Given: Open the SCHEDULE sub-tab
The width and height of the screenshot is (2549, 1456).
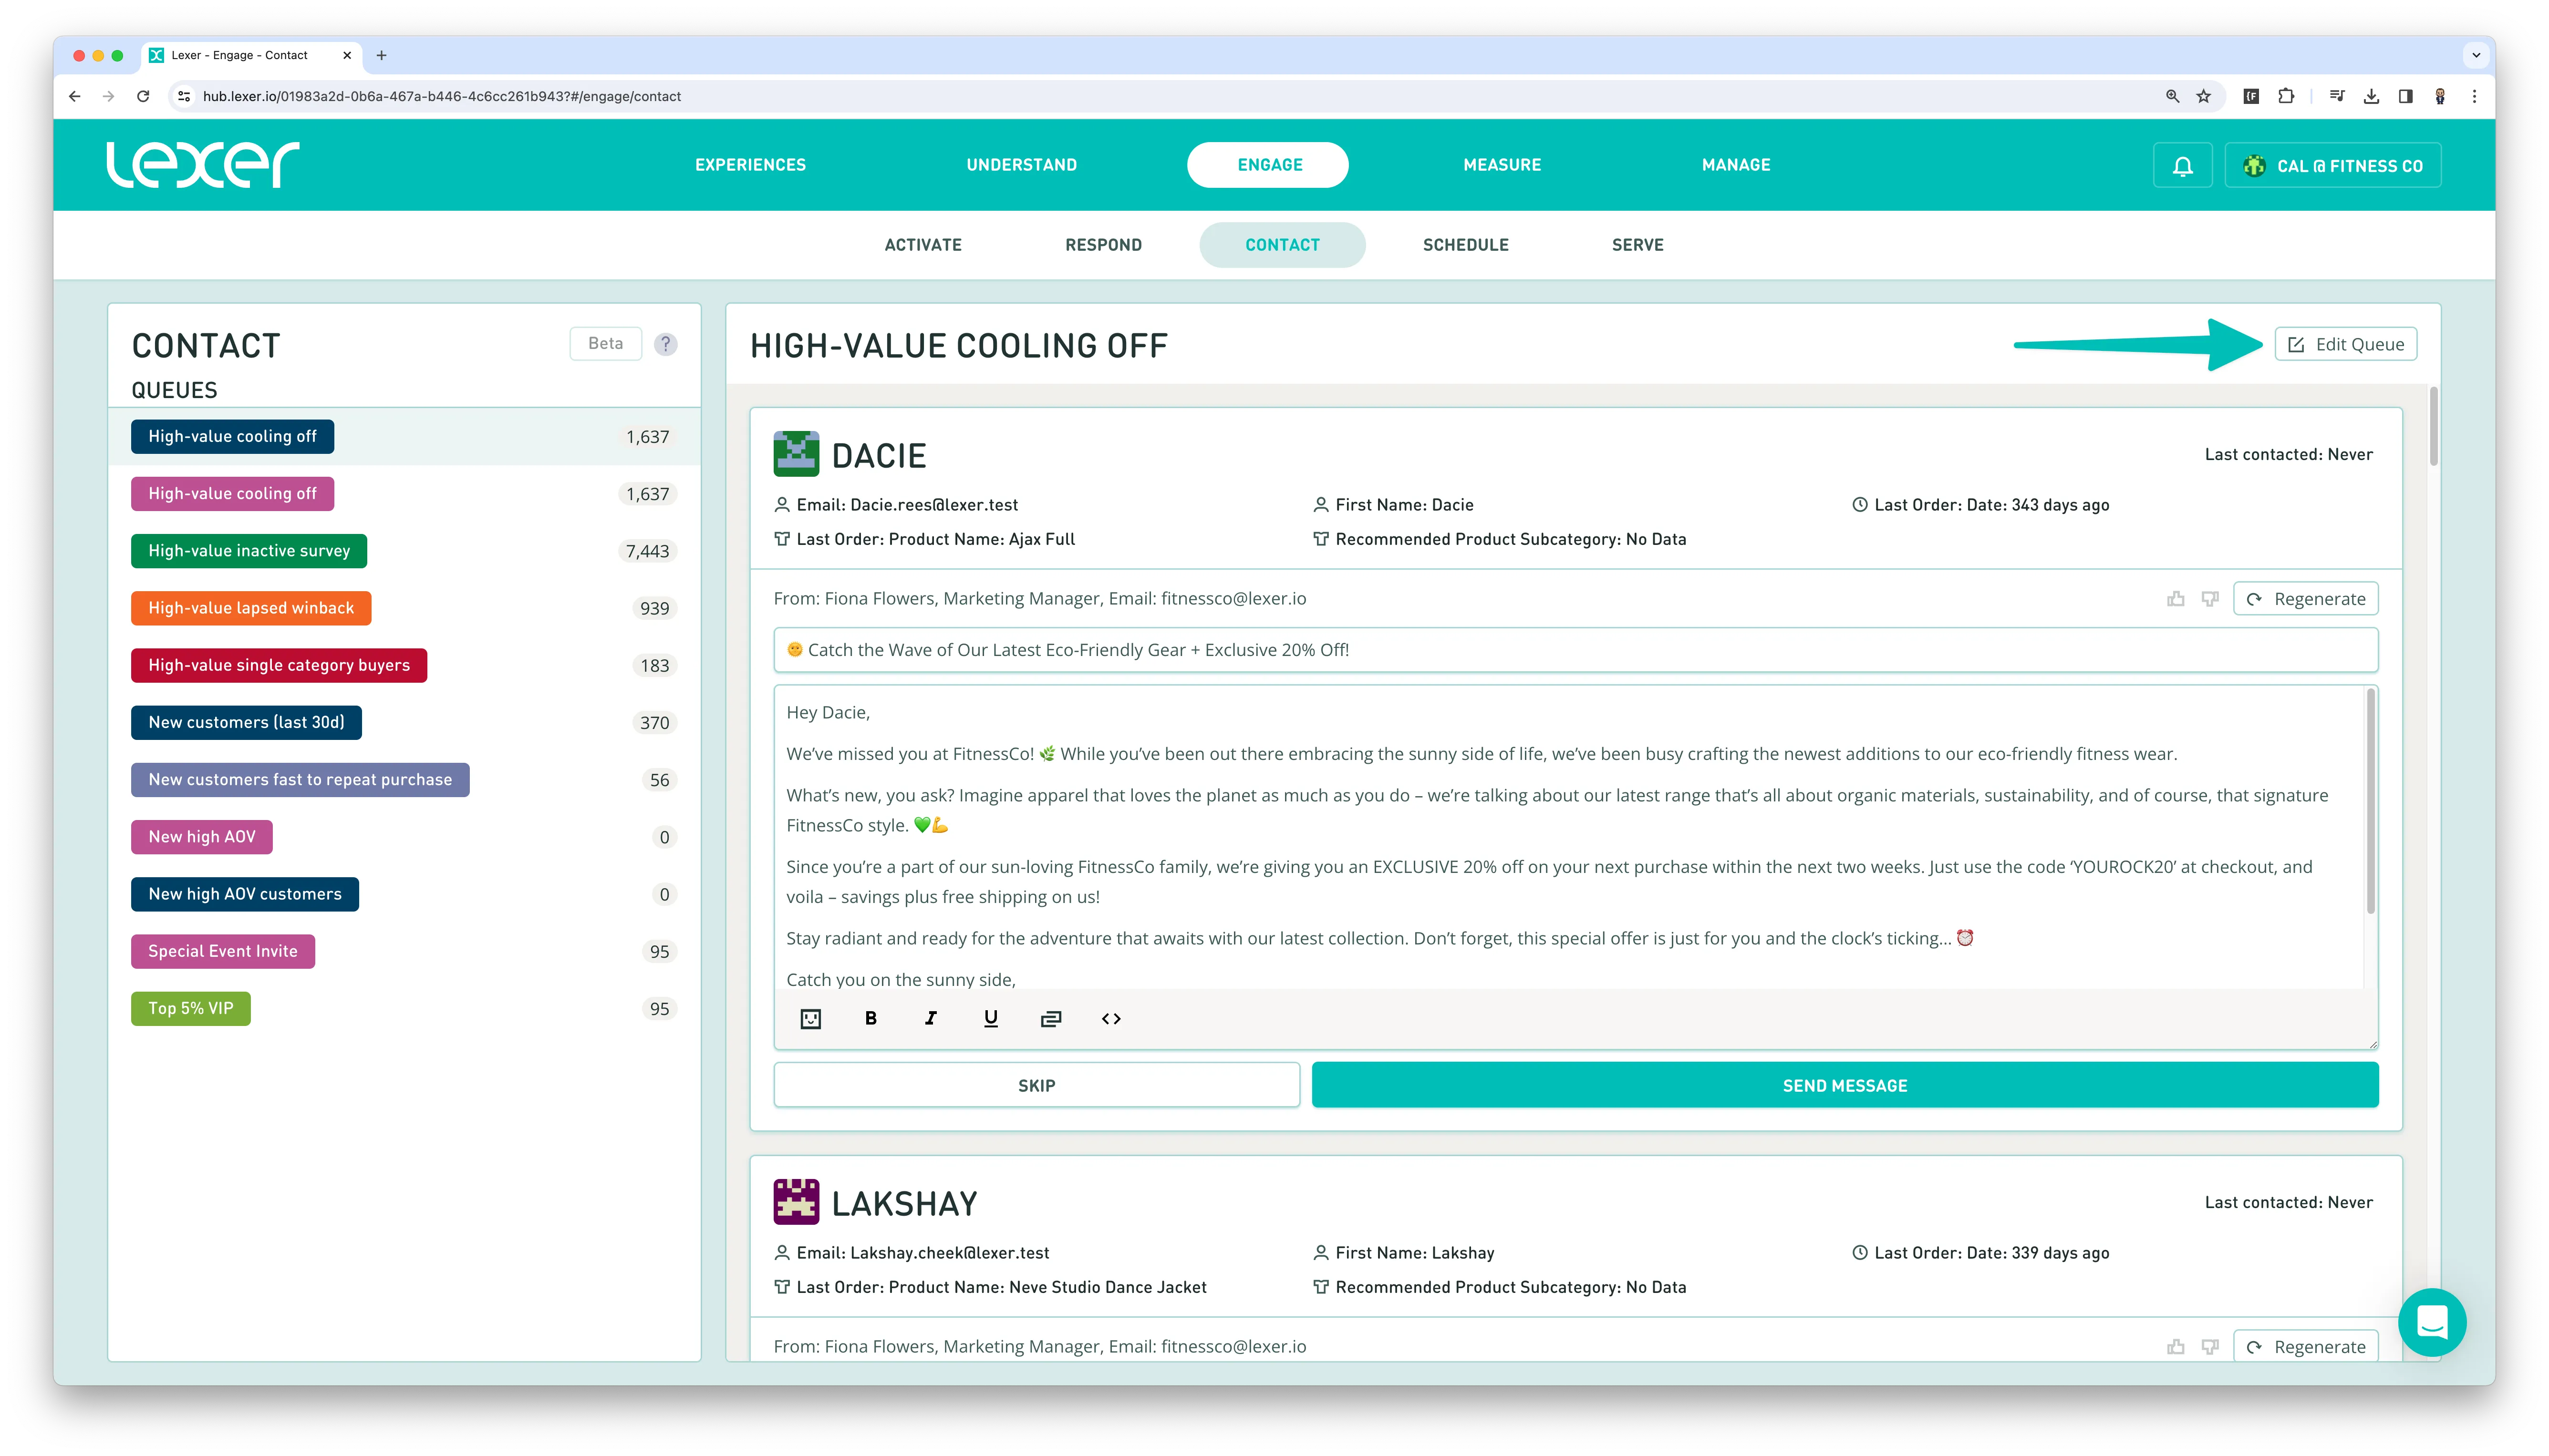Looking at the screenshot, I should tap(1464, 245).
